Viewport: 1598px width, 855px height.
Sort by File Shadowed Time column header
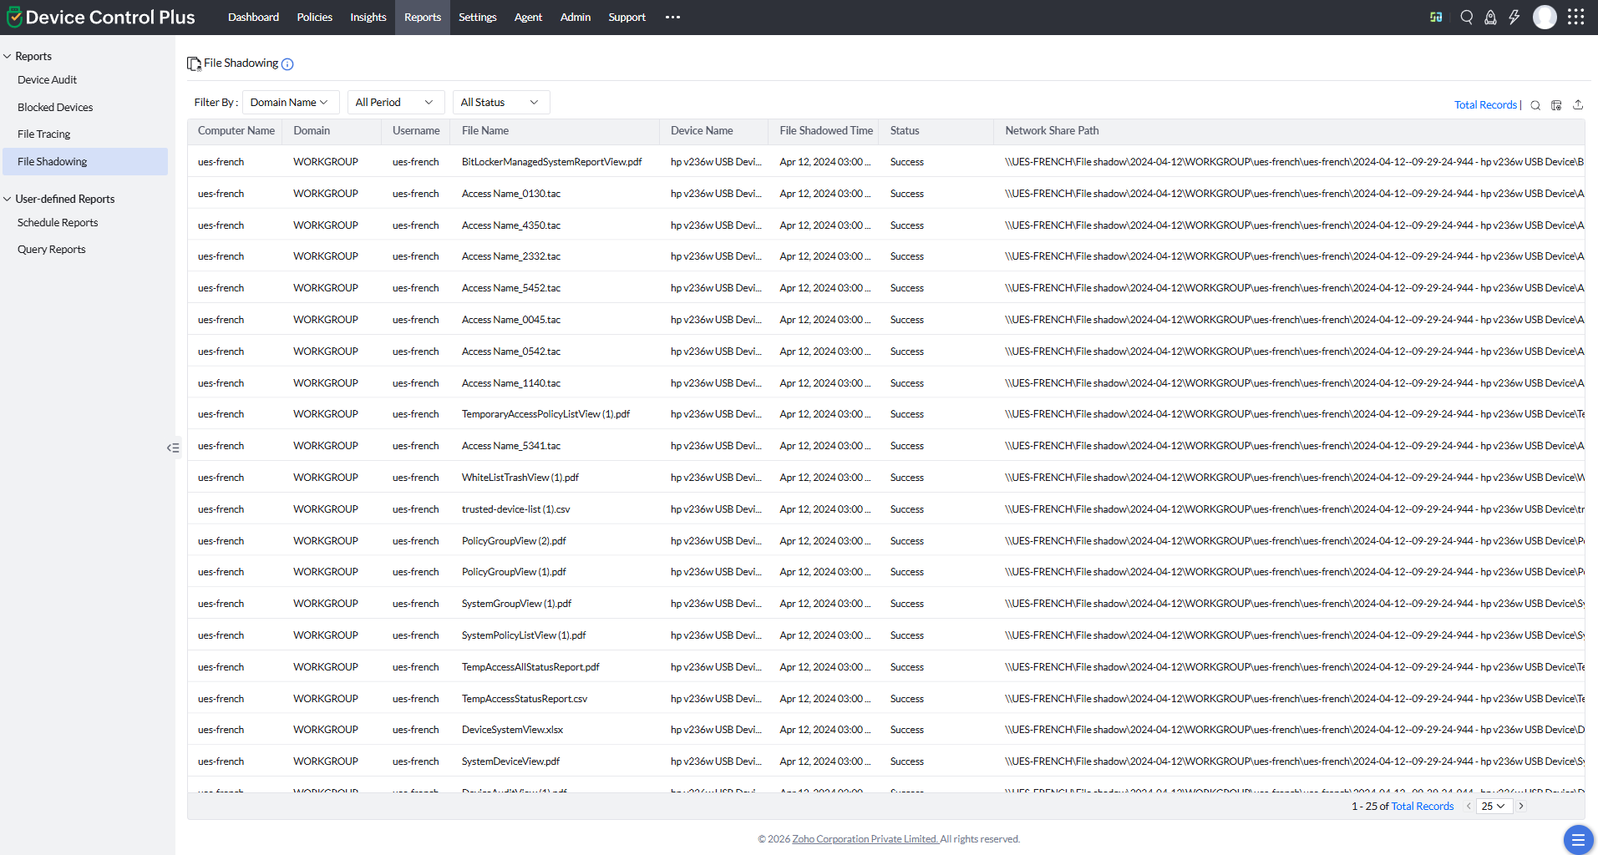coord(826,131)
